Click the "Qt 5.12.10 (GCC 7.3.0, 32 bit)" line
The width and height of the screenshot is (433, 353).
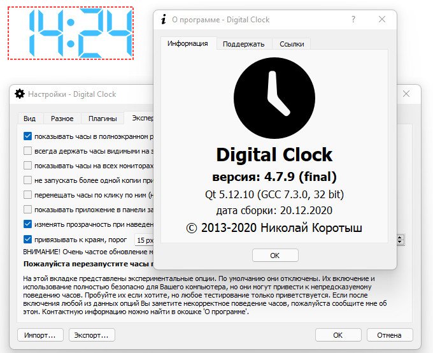tap(274, 194)
